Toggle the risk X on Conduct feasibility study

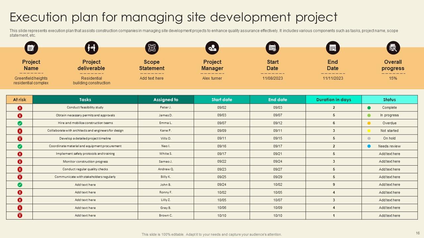[x=19, y=107]
